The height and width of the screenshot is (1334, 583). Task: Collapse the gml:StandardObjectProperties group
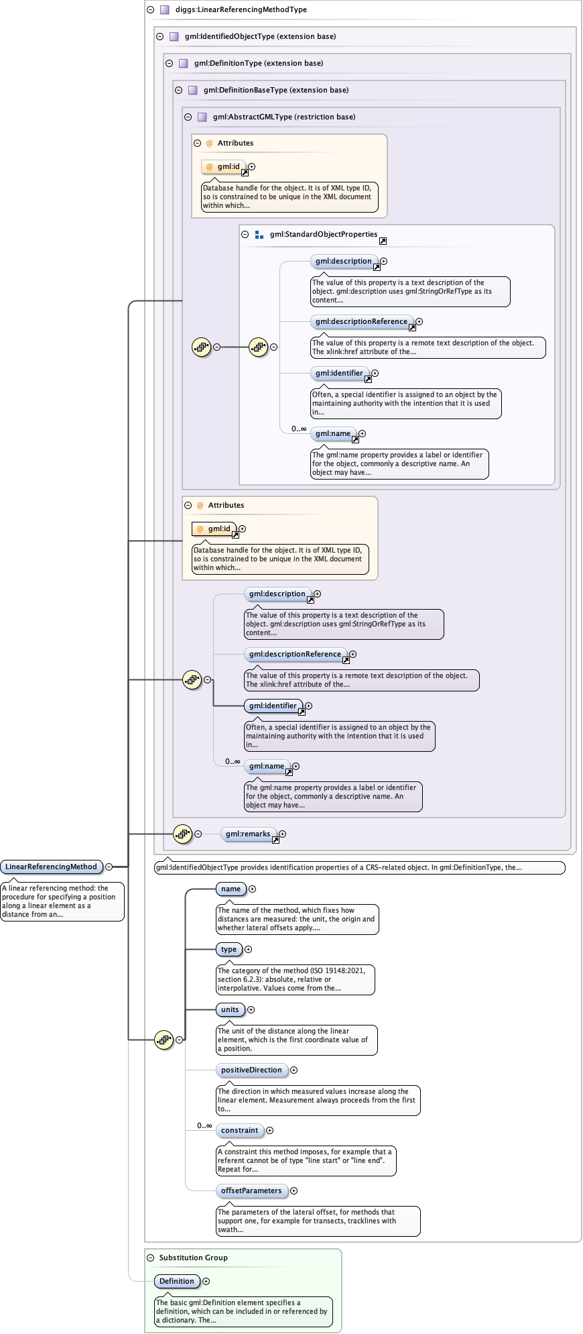pyautogui.click(x=245, y=235)
